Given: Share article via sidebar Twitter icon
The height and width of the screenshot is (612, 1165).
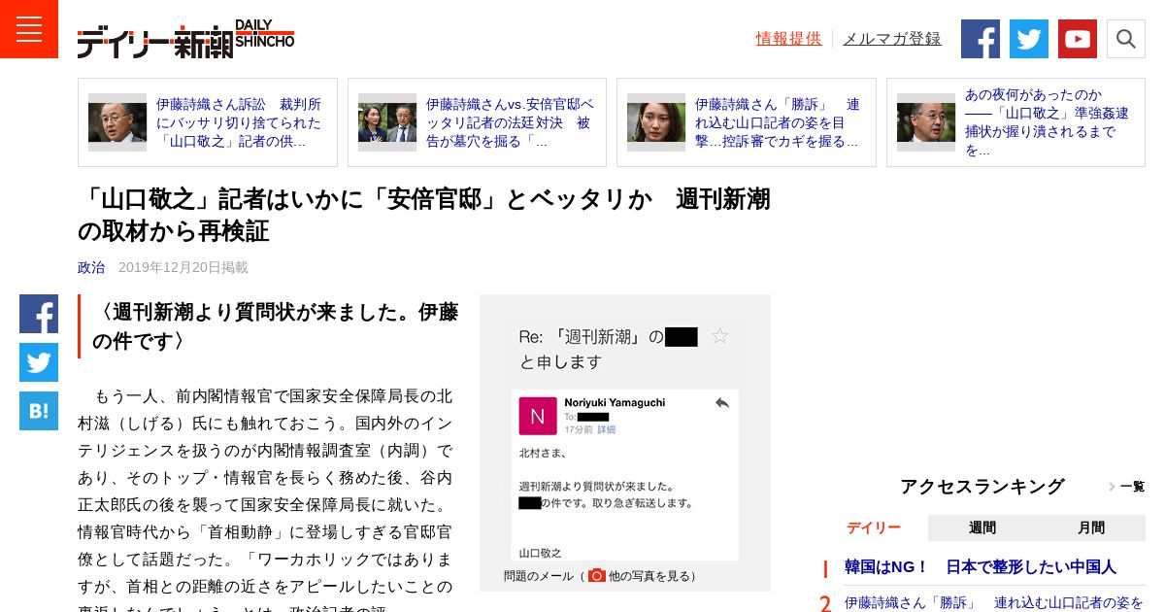Looking at the screenshot, I should (x=39, y=362).
